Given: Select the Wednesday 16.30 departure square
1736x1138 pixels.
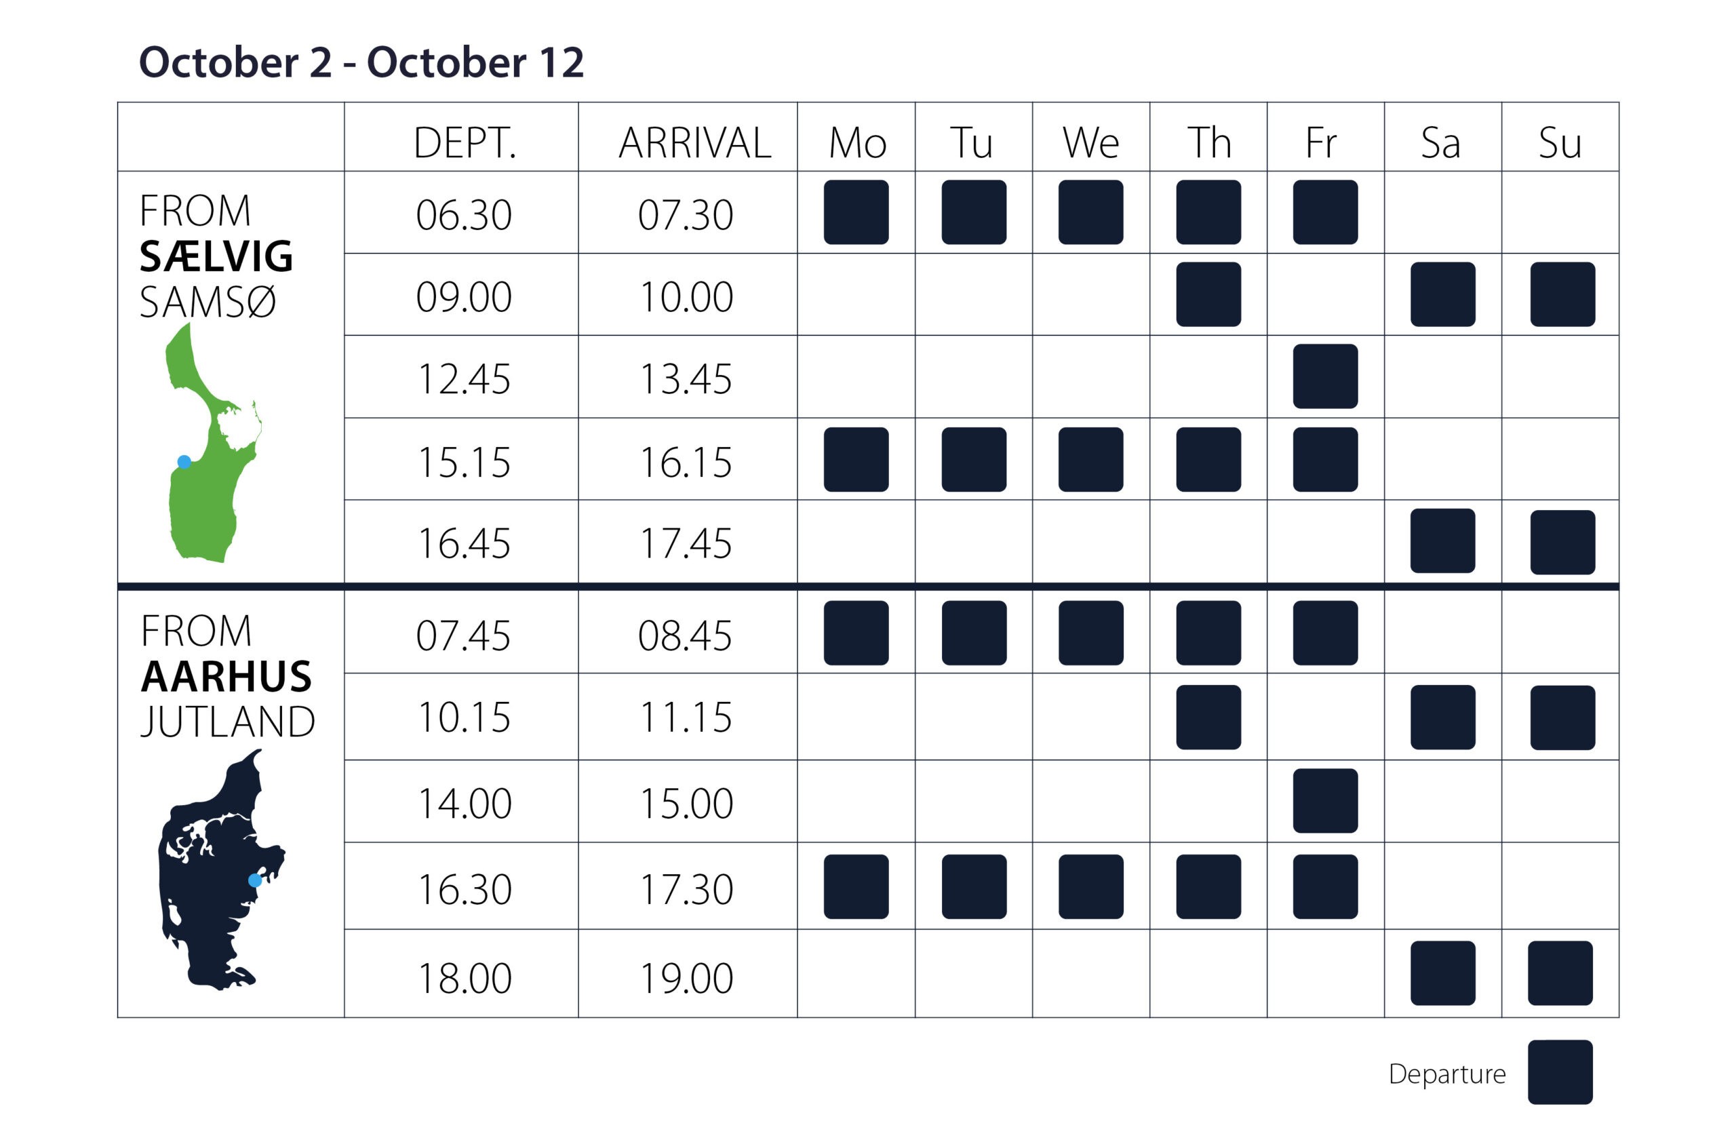Looking at the screenshot, I should 1091,887.
